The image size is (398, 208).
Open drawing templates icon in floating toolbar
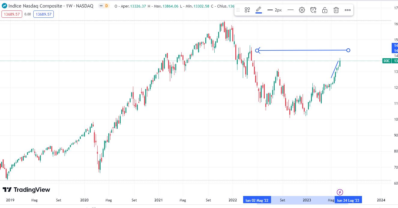(x=247, y=10)
